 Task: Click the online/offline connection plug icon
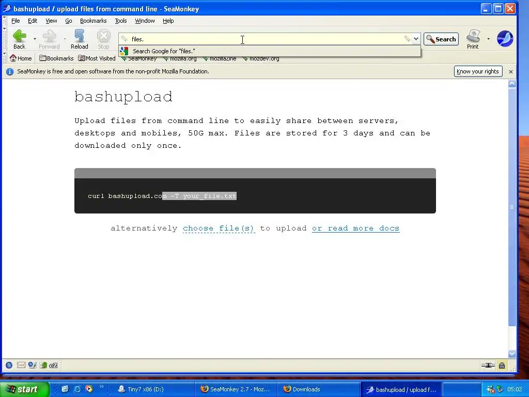point(488,365)
